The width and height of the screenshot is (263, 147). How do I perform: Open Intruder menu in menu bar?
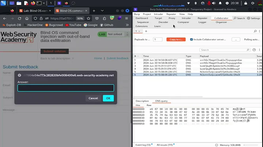pyautogui.click(x=158, y=14)
